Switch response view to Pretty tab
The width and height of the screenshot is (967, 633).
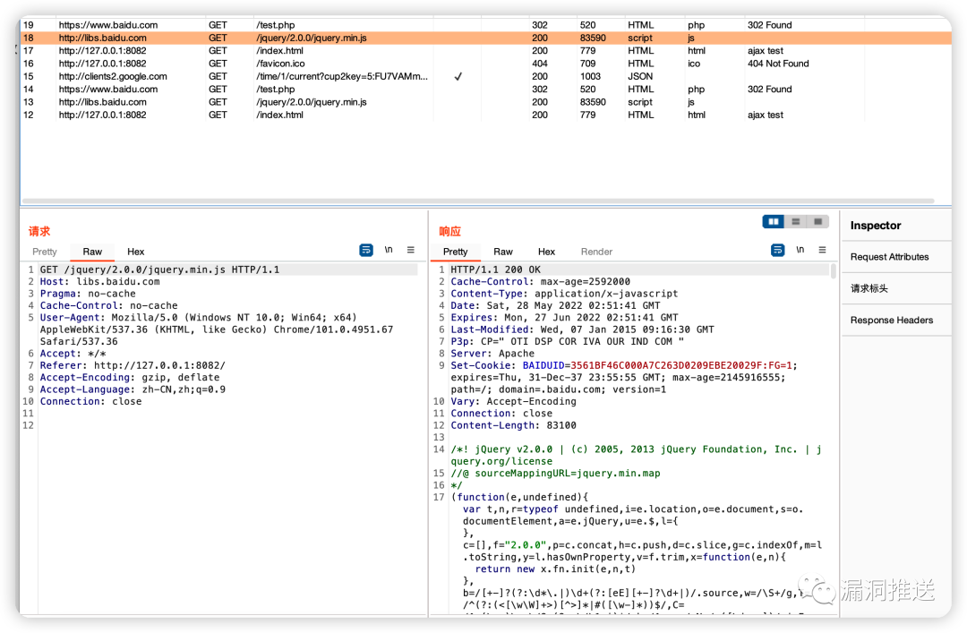[455, 252]
